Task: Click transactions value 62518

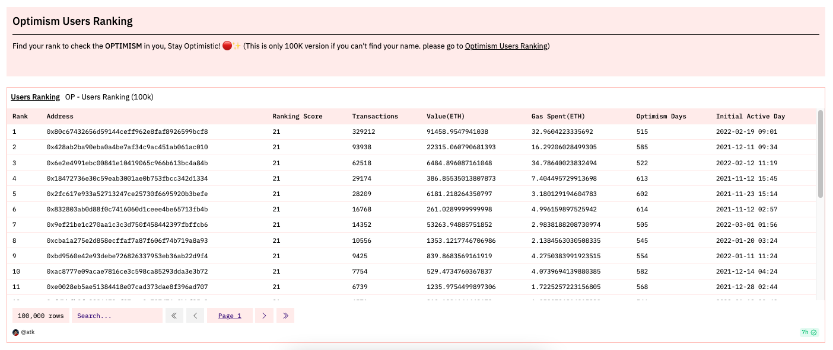Action: (362, 163)
